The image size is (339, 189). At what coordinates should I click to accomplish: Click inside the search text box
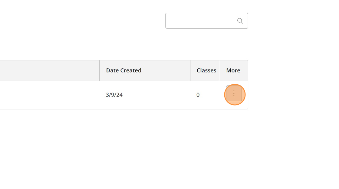tap(200, 21)
